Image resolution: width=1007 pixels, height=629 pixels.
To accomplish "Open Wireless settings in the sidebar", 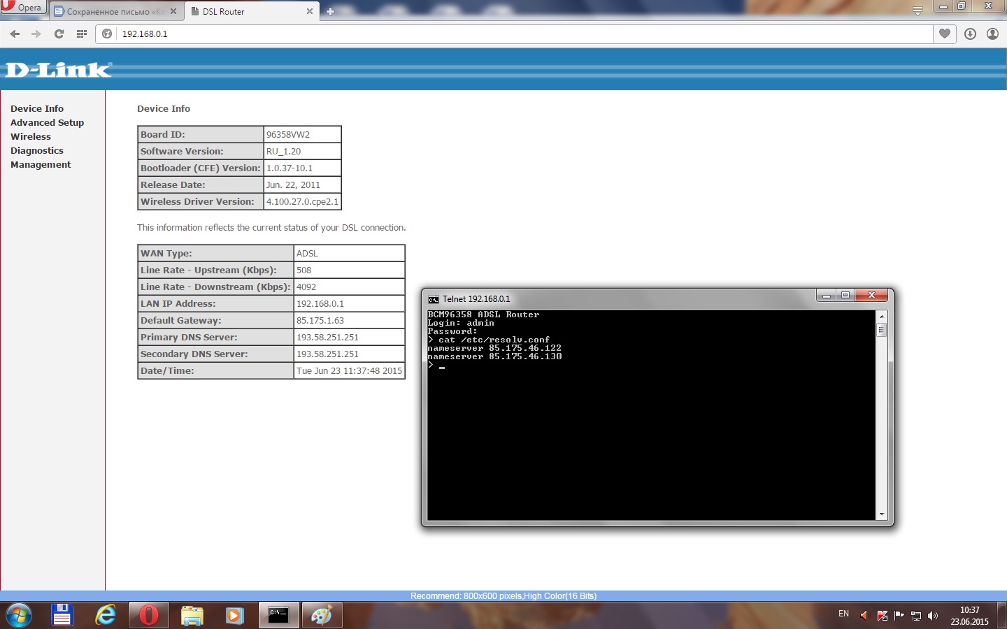I will pos(31,136).
